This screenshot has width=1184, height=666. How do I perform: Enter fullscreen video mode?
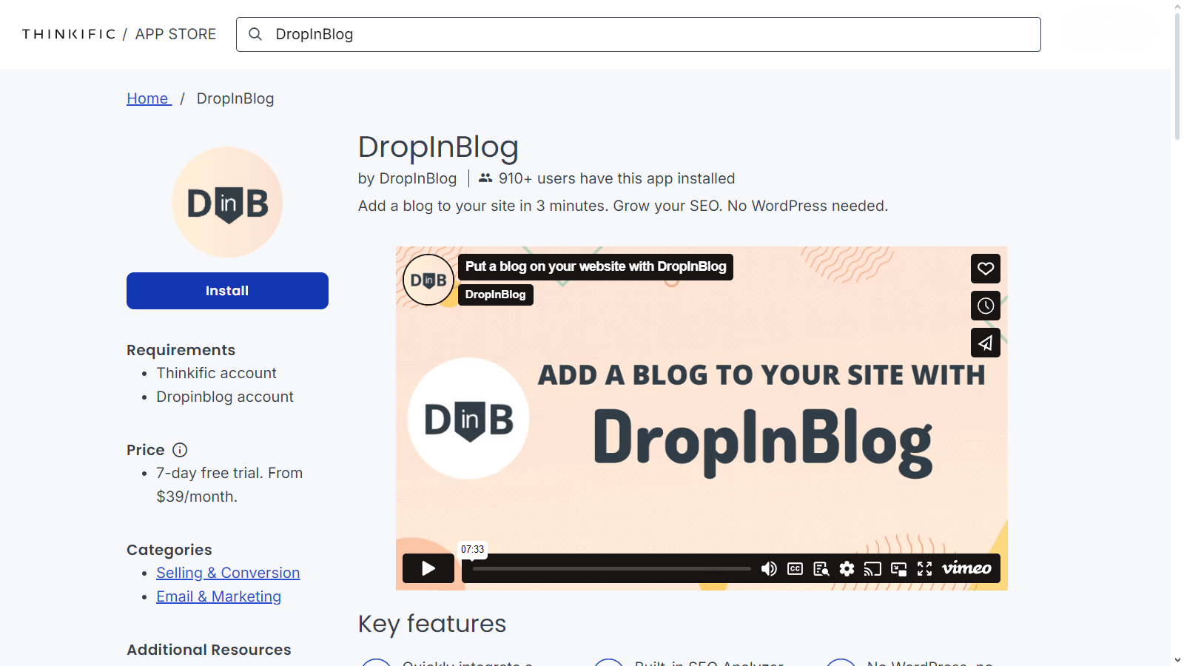[x=924, y=568]
